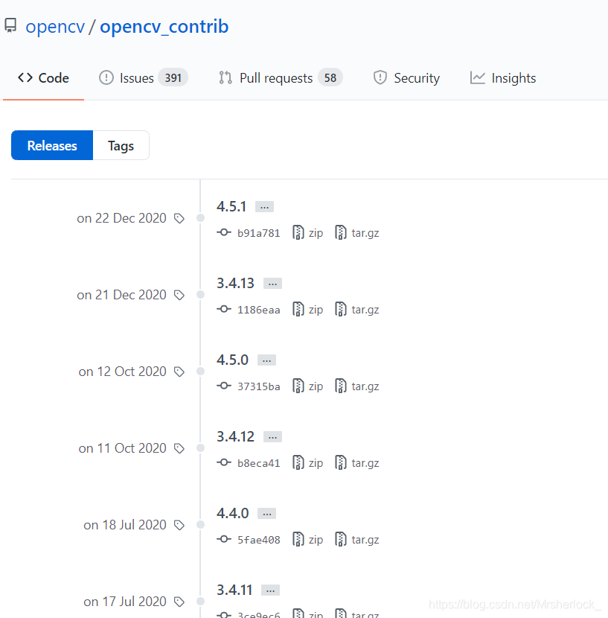Open commit b91a781

258,233
